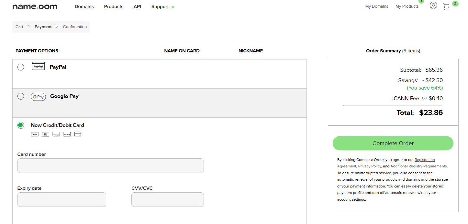Open the Support menu
Image resolution: width=468 pixels, height=224 pixels.
tap(160, 6)
